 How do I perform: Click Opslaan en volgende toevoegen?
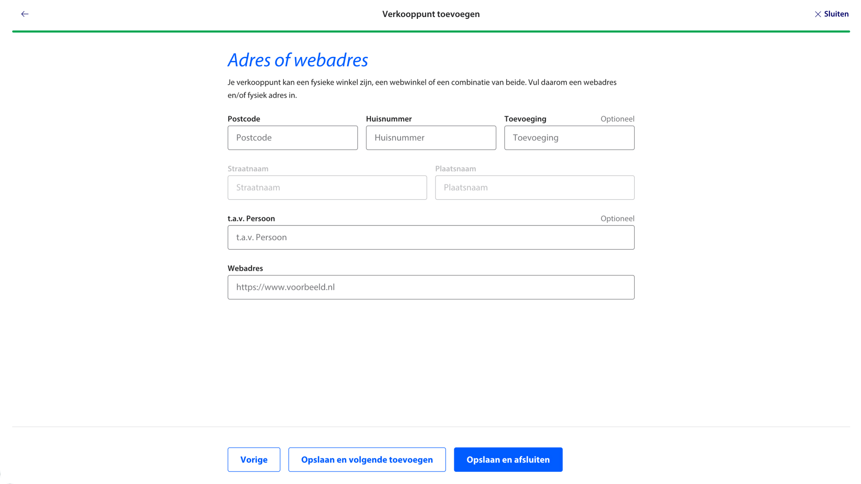[x=367, y=459]
